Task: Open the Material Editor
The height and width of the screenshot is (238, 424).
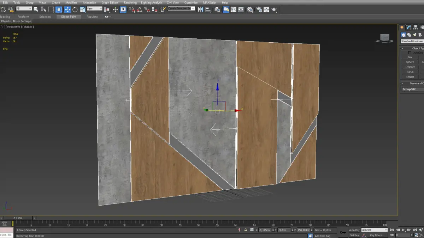Action: point(250,9)
